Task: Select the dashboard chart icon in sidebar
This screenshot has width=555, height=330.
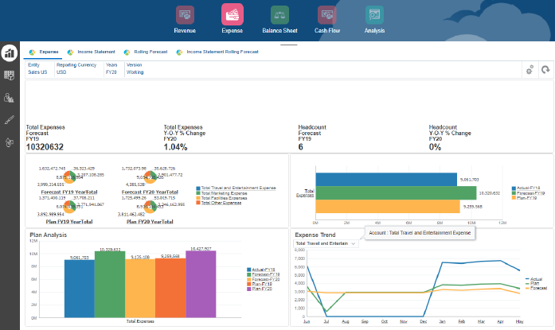Action: tap(10, 53)
